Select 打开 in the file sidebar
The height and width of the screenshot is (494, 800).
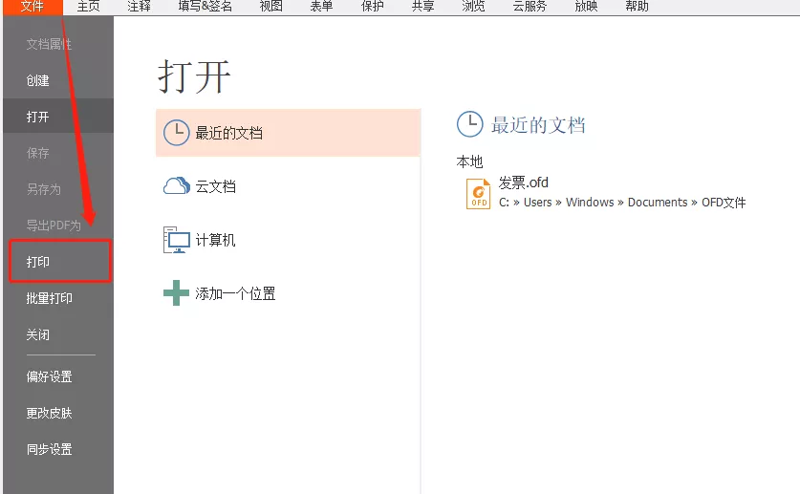(x=58, y=117)
